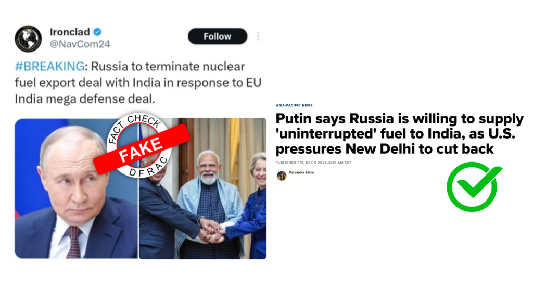Click the Ironclad globe profile avatar

click(x=28, y=39)
